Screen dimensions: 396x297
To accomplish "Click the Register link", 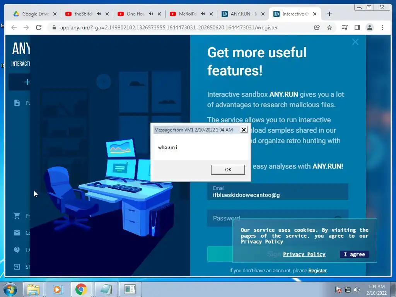I will (x=317, y=270).
